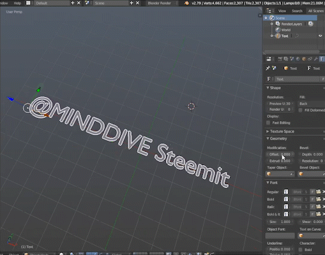Open the Render Layers properties tab icon
The width and height of the screenshot is (325, 255).
pyautogui.click(x=286, y=59)
